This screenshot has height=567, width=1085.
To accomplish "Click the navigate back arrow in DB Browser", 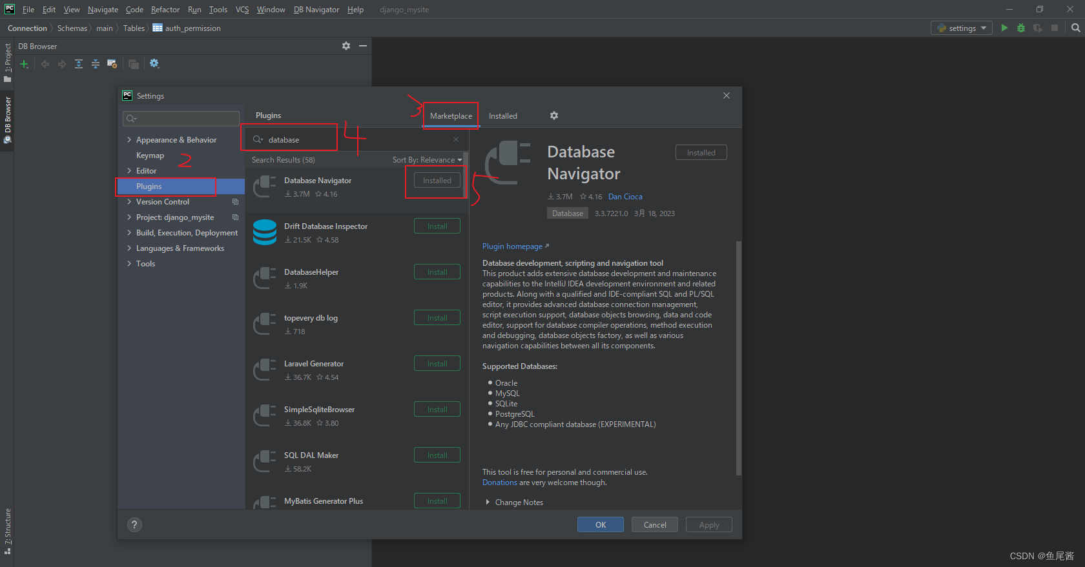I will click(45, 64).
